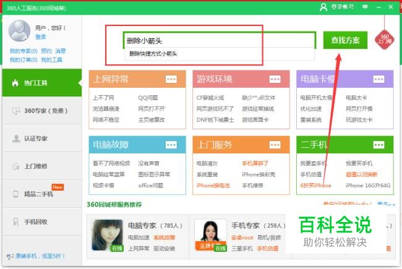402x269 pixels.
Task: Click 我要买手机 in 二手机
Action: tap(359, 163)
